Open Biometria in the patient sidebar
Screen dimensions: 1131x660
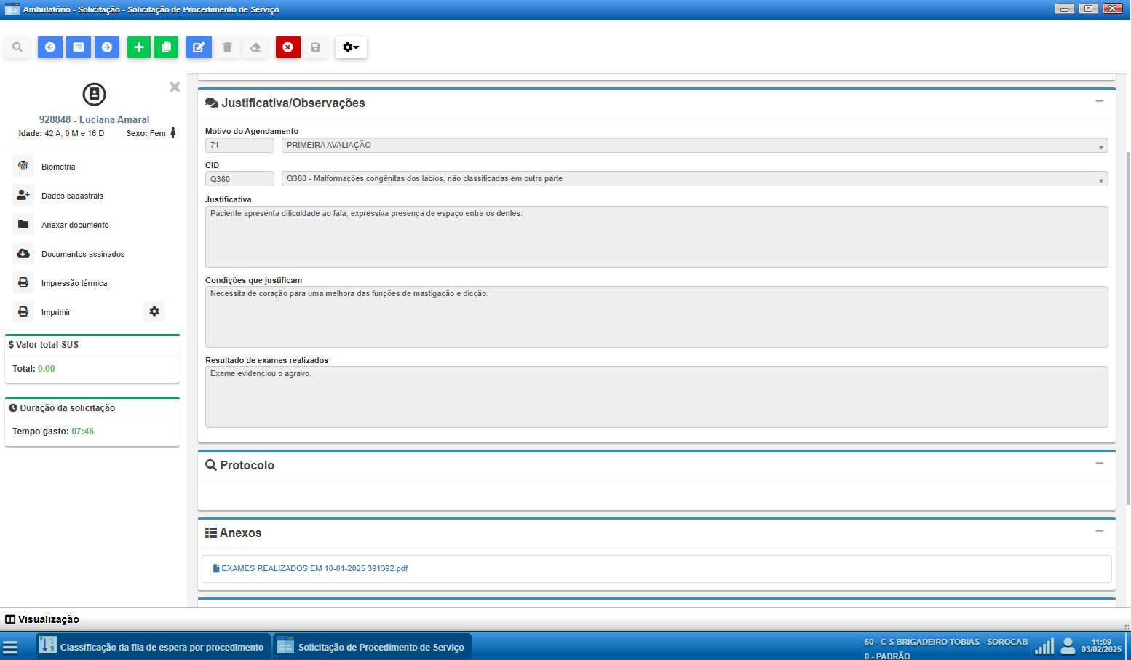[58, 167]
